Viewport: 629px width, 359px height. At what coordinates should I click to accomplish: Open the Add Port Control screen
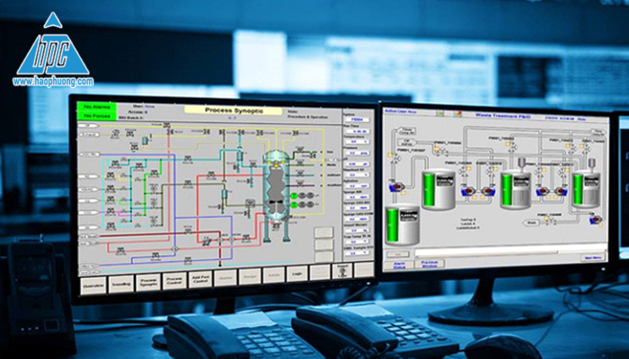pos(200,279)
